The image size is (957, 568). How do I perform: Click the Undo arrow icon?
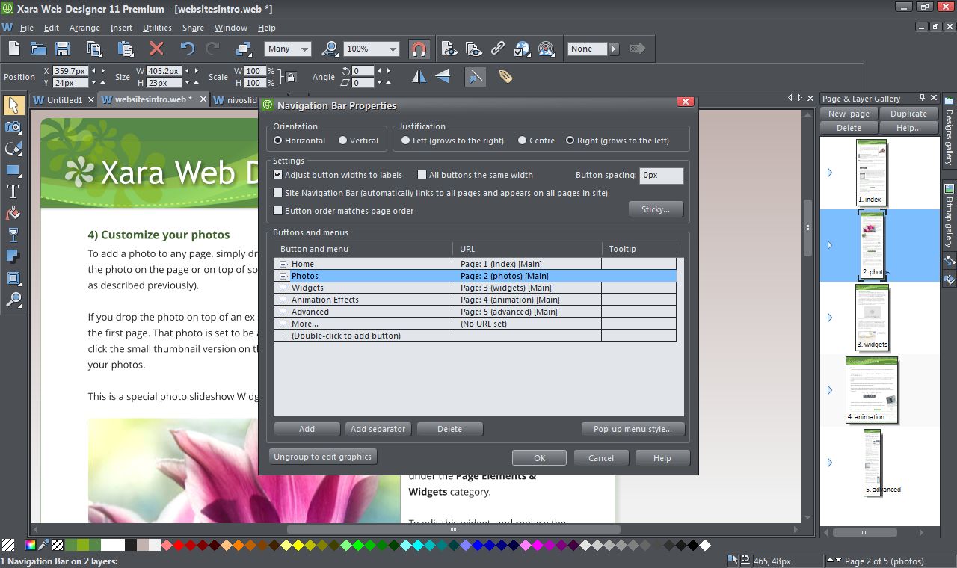click(187, 49)
